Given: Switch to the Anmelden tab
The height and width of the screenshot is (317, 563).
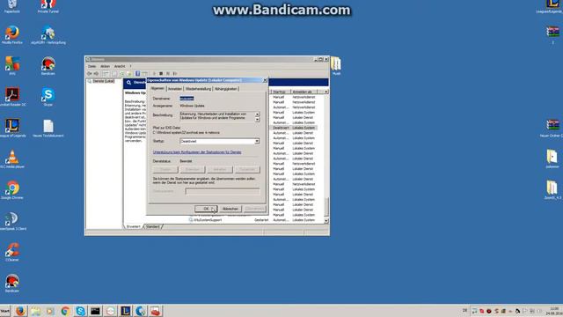Looking at the screenshot, I should 175,88.
